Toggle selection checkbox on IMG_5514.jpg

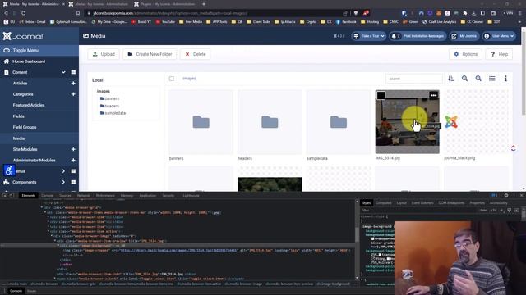(x=381, y=96)
